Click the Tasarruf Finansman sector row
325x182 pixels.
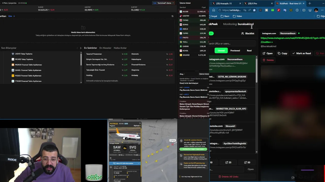click(107, 54)
